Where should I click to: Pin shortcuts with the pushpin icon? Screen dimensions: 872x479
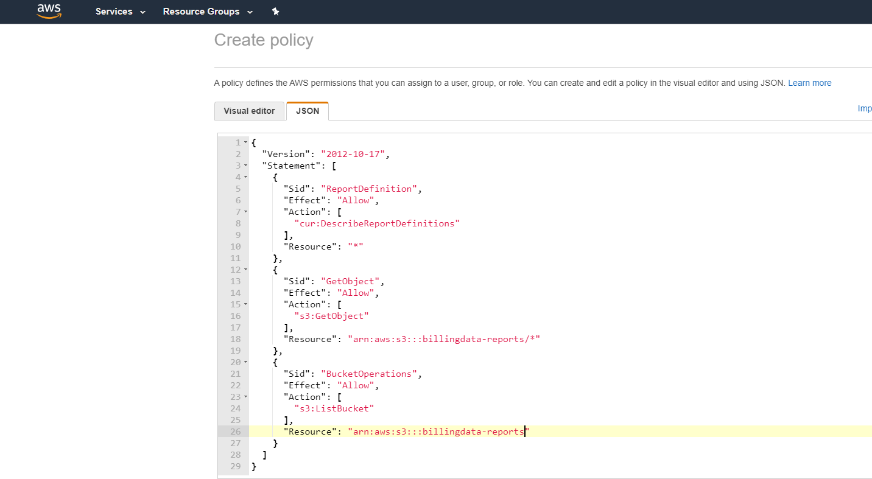275,12
